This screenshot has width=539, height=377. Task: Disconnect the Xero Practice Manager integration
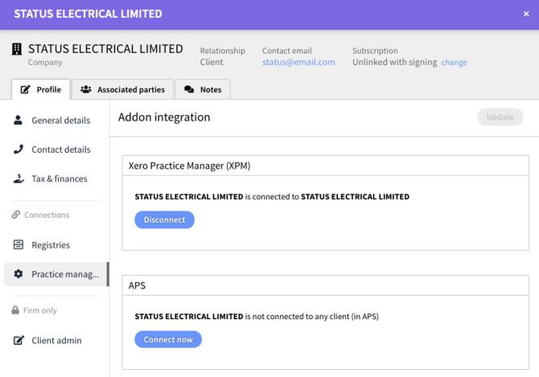(x=164, y=219)
